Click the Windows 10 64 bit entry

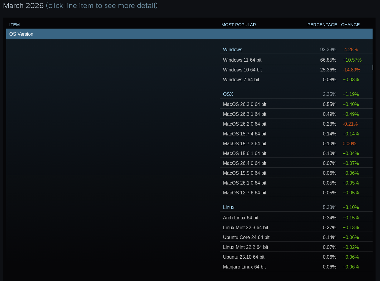click(296, 70)
